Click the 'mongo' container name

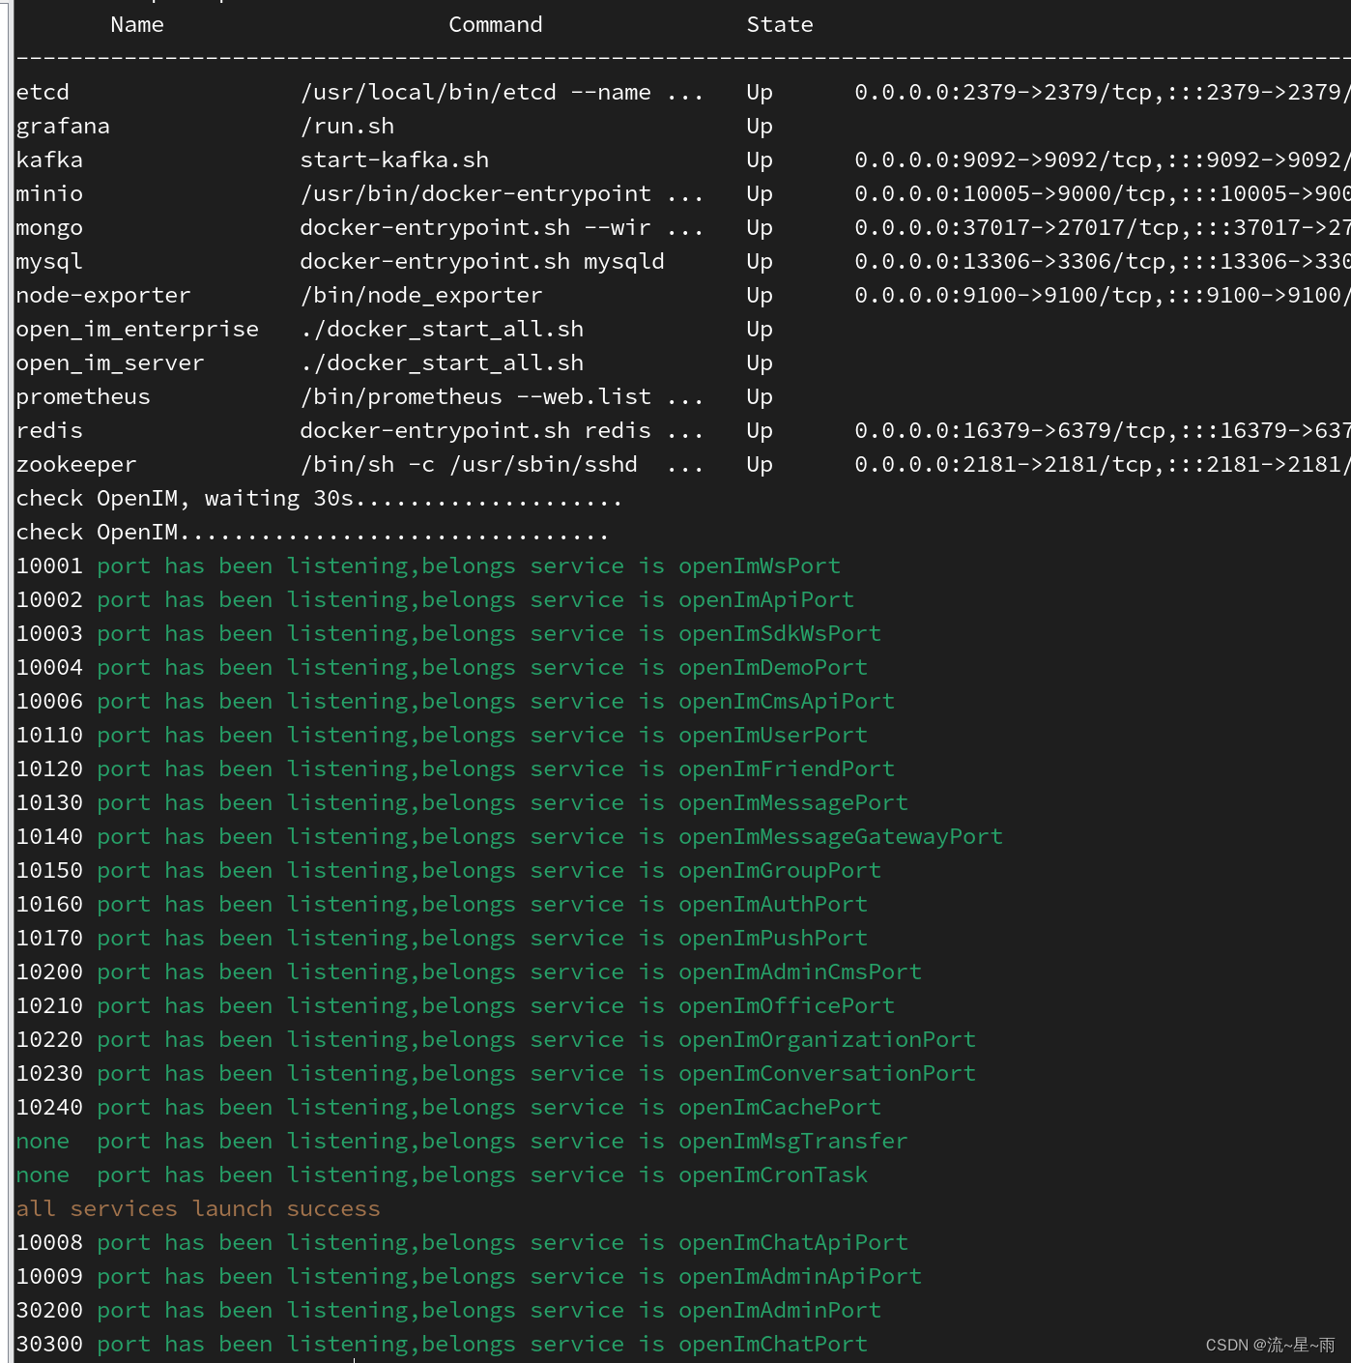49,228
